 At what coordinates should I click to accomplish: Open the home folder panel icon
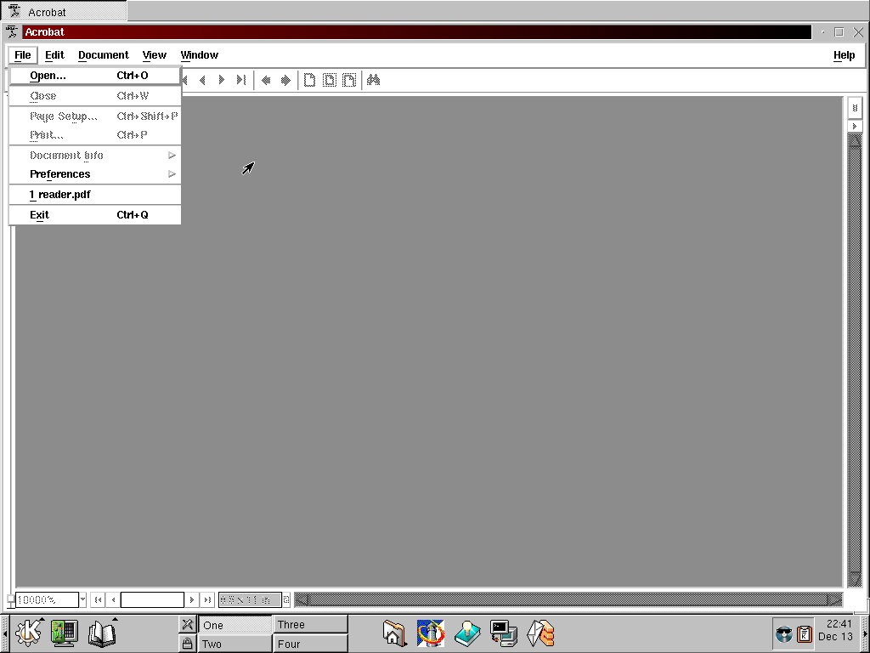(394, 633)
